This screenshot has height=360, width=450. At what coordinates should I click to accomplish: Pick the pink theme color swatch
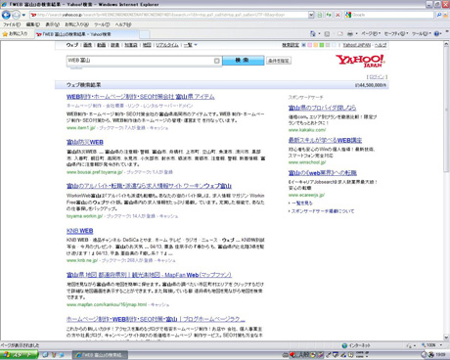tap(309, 45)
